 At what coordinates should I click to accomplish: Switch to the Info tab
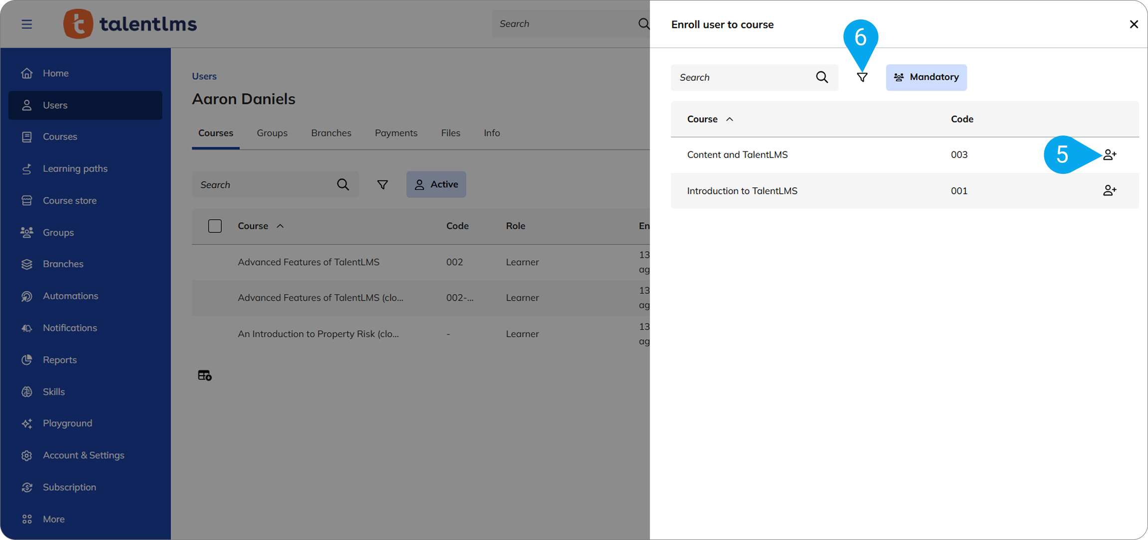point(492,133)
